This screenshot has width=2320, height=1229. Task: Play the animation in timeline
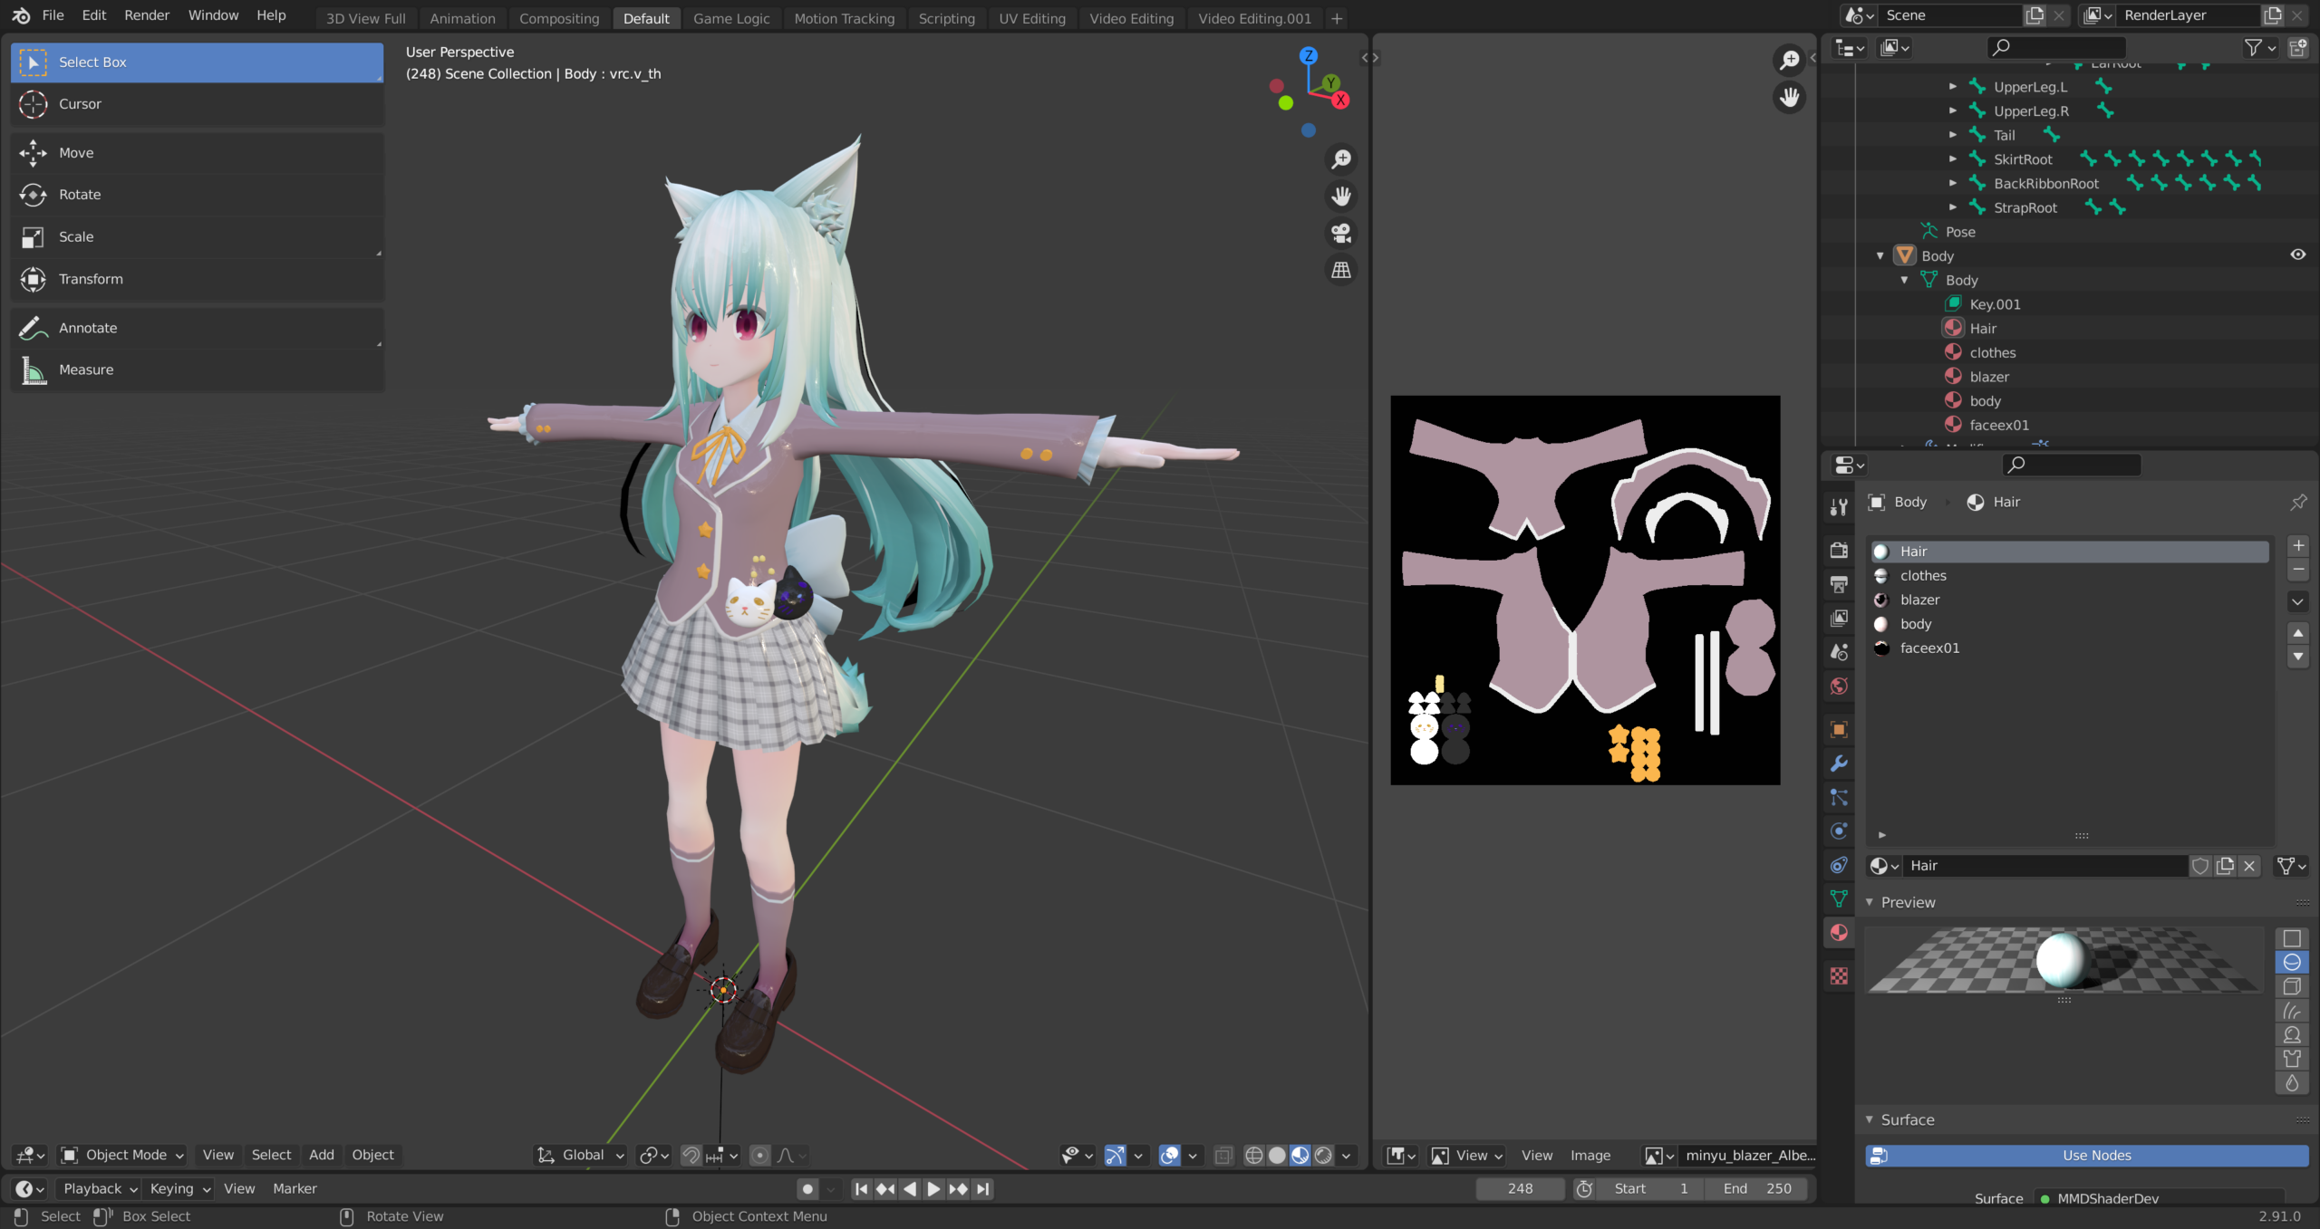pos(933,1189)
